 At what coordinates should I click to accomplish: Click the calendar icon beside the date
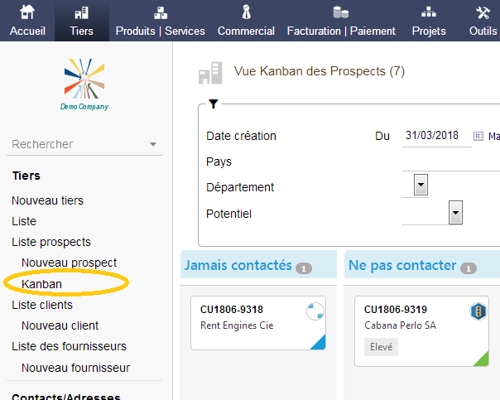click(478, 136)
